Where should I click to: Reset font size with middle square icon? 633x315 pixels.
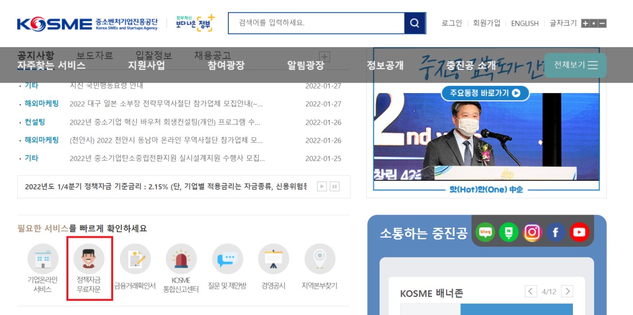coord(594,24)
